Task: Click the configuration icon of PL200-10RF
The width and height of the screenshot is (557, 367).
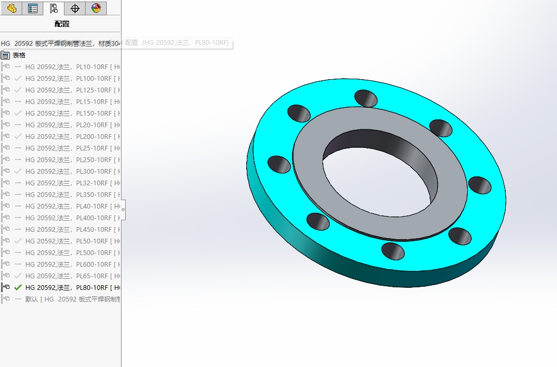Action: (x=5, y=136)
